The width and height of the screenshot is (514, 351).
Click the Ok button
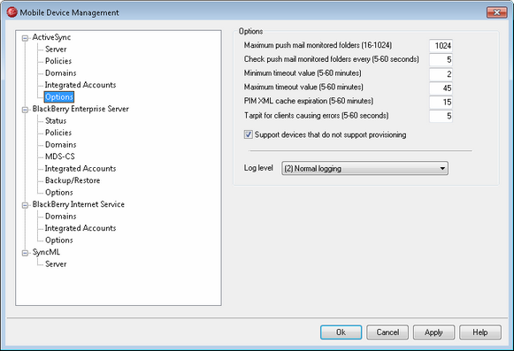pos(341,332)
